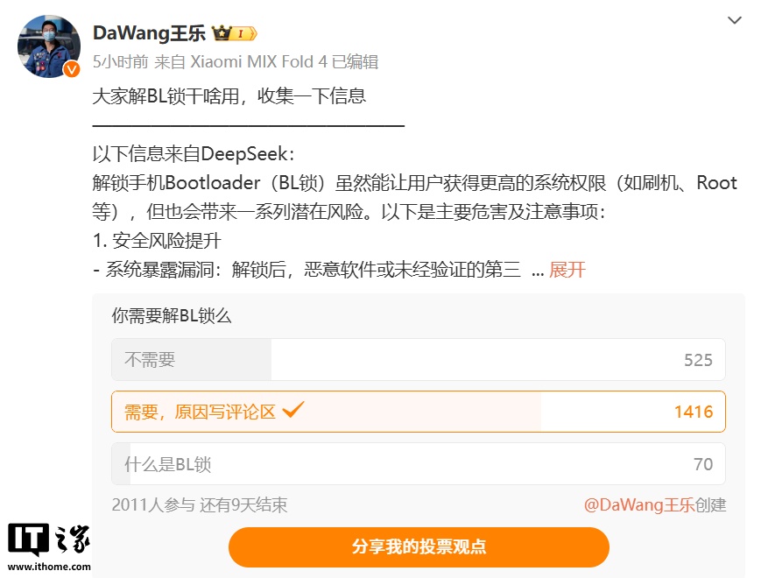Click the IT之家 watermark logo

(48, 539)
